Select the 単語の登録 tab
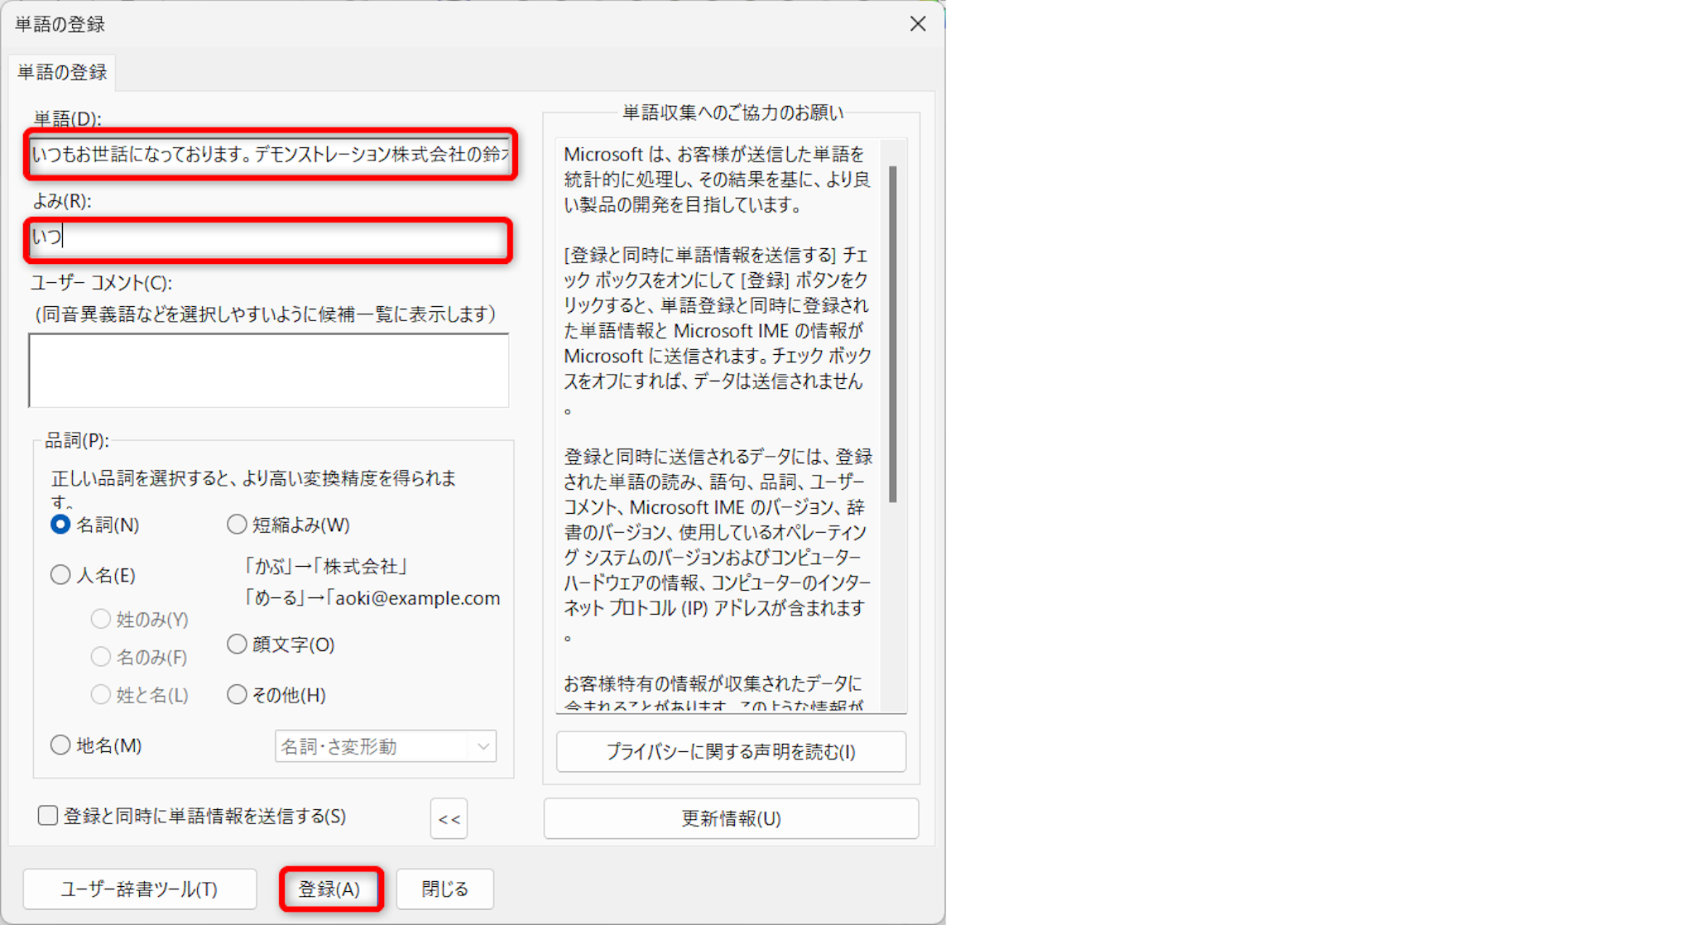This screenshot has height=925, width=1695. pos(62,73)
